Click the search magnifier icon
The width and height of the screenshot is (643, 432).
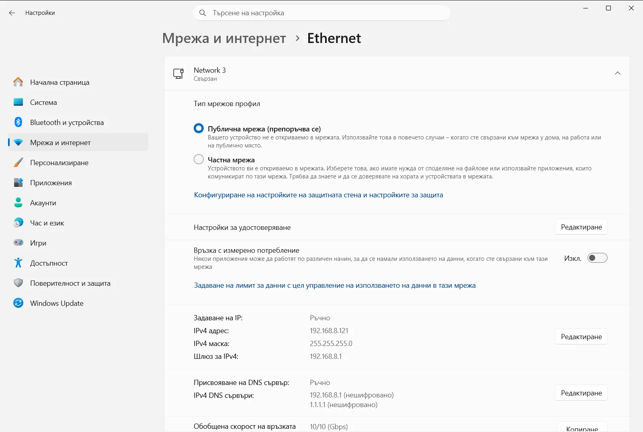click(203, 13)
